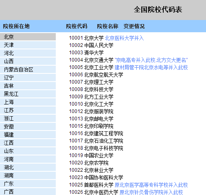206x195 pixels.
Task: Choose 浙江 from the sidebar
Action: (28, 118)
